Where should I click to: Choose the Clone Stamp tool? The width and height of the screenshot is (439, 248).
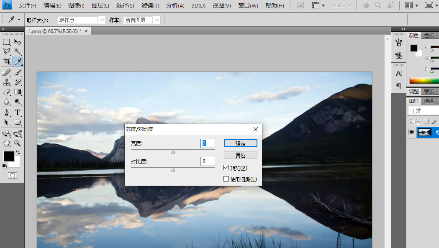point(7,82)
